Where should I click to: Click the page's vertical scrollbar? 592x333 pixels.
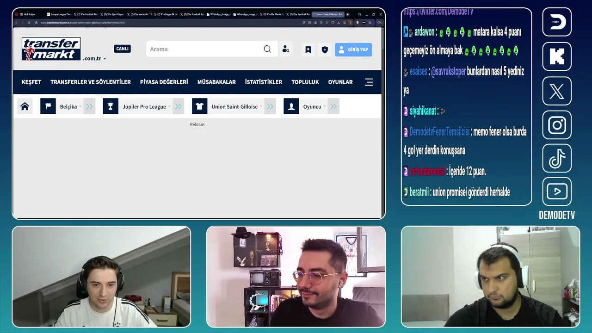[382, 122]
